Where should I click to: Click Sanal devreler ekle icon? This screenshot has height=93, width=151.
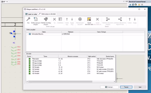pyautogui.click(x=89, y=19)
